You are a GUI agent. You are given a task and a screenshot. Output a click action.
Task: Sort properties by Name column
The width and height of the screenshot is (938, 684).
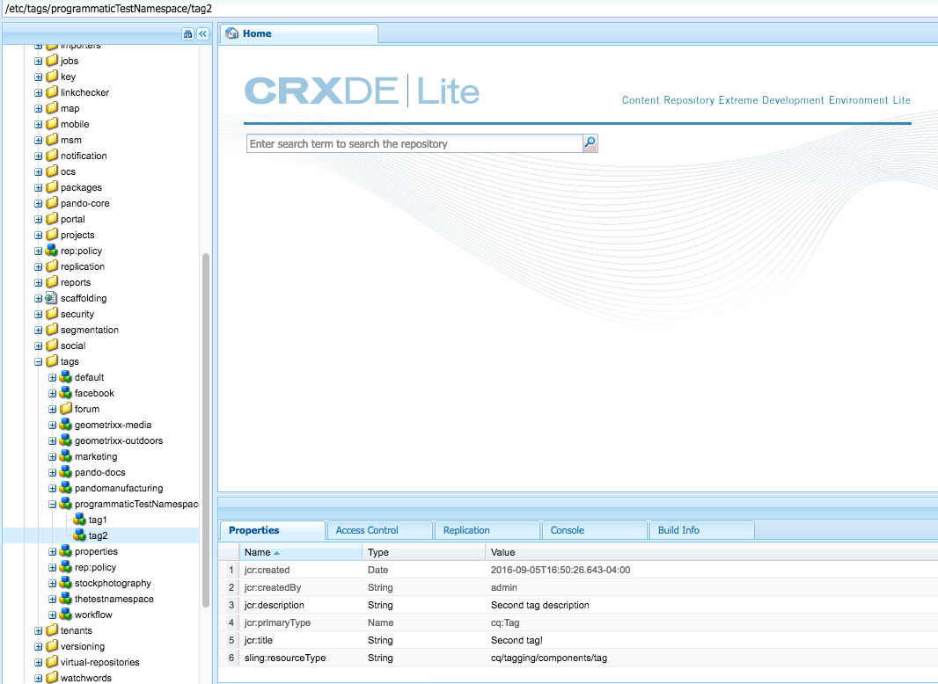point(300,552)
